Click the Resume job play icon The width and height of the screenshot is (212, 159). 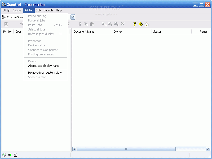[110, 24]
